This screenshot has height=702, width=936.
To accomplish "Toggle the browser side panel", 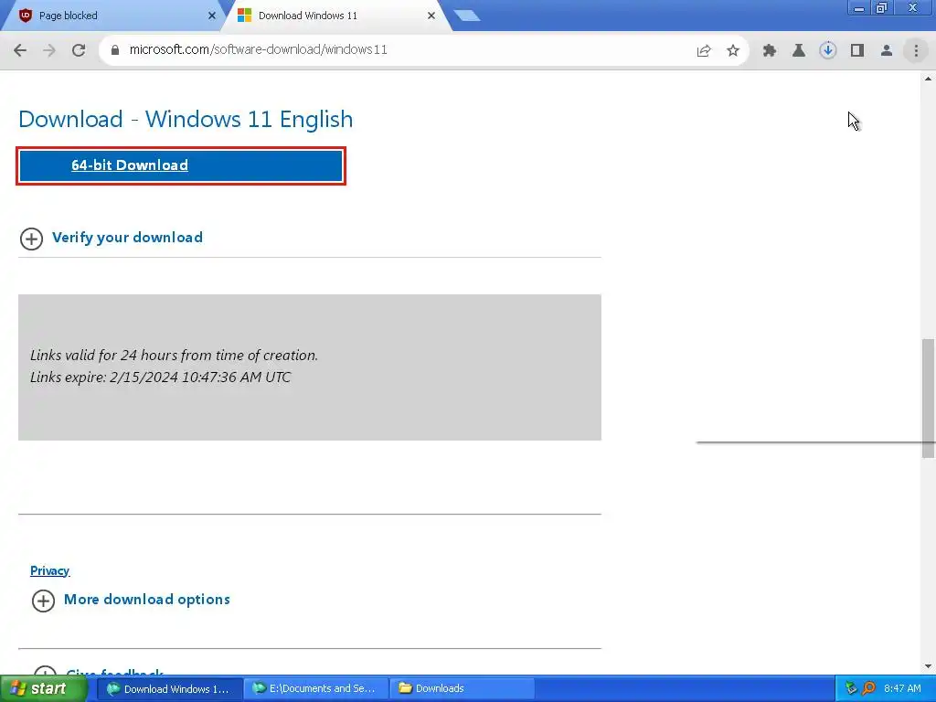I will click(857, 51).
